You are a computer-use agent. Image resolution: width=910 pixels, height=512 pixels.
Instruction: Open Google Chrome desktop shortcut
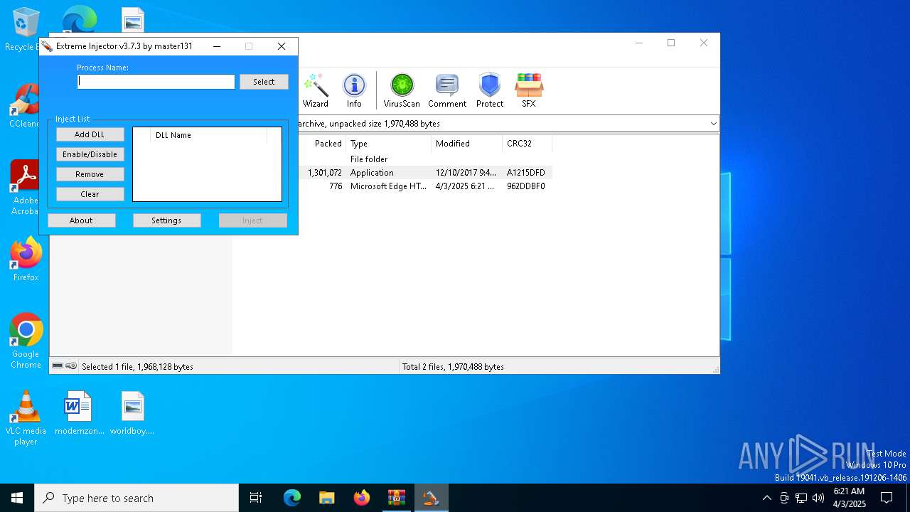click(26, 341)
